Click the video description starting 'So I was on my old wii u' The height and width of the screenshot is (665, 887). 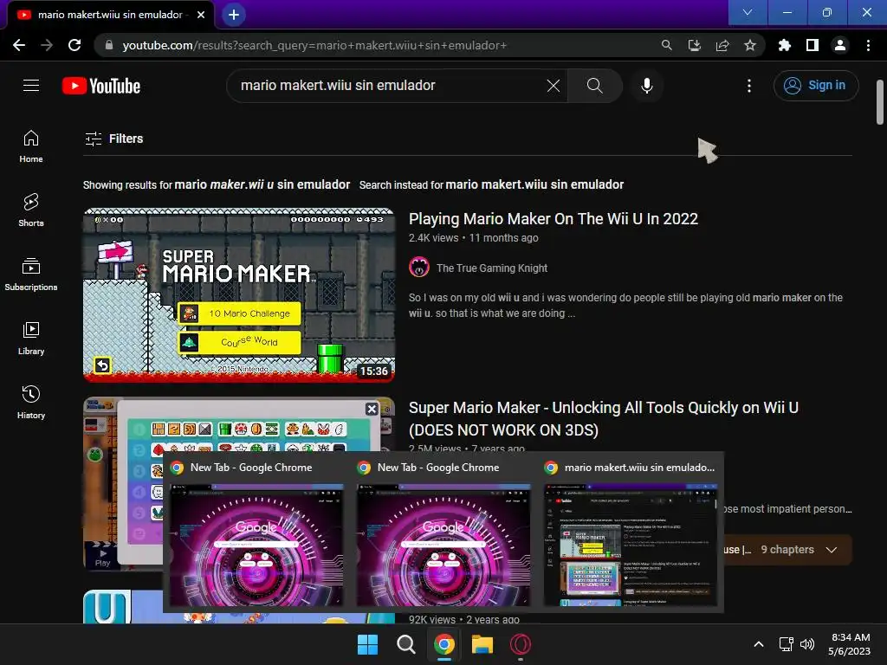point(625,306)
